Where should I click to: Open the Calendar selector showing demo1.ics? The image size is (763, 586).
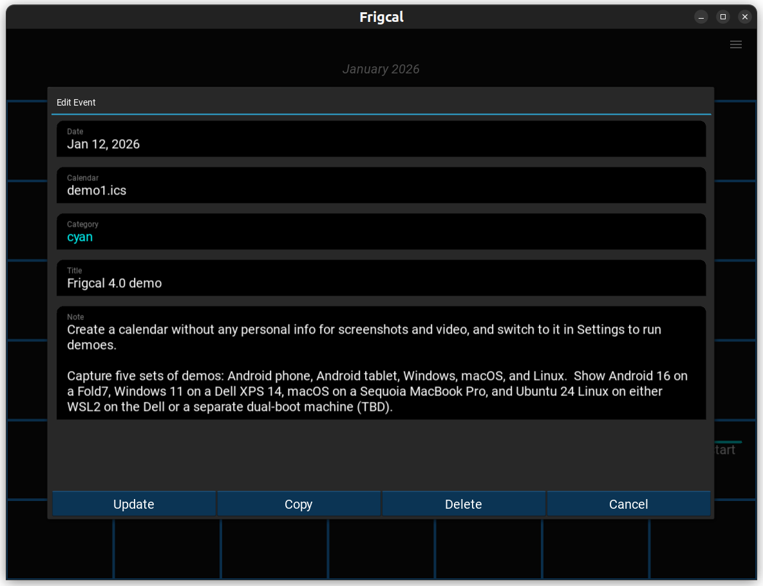click(381, 185)
